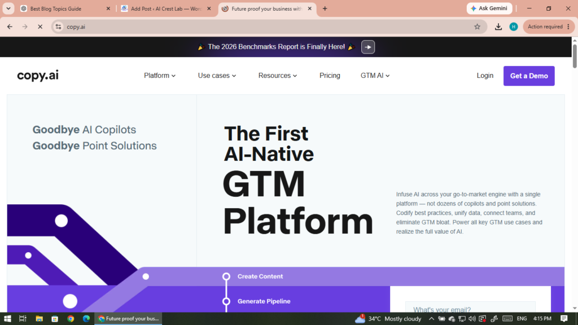
Task: Open the OneDrive cloud tray icon
Action: click(452, 318)
